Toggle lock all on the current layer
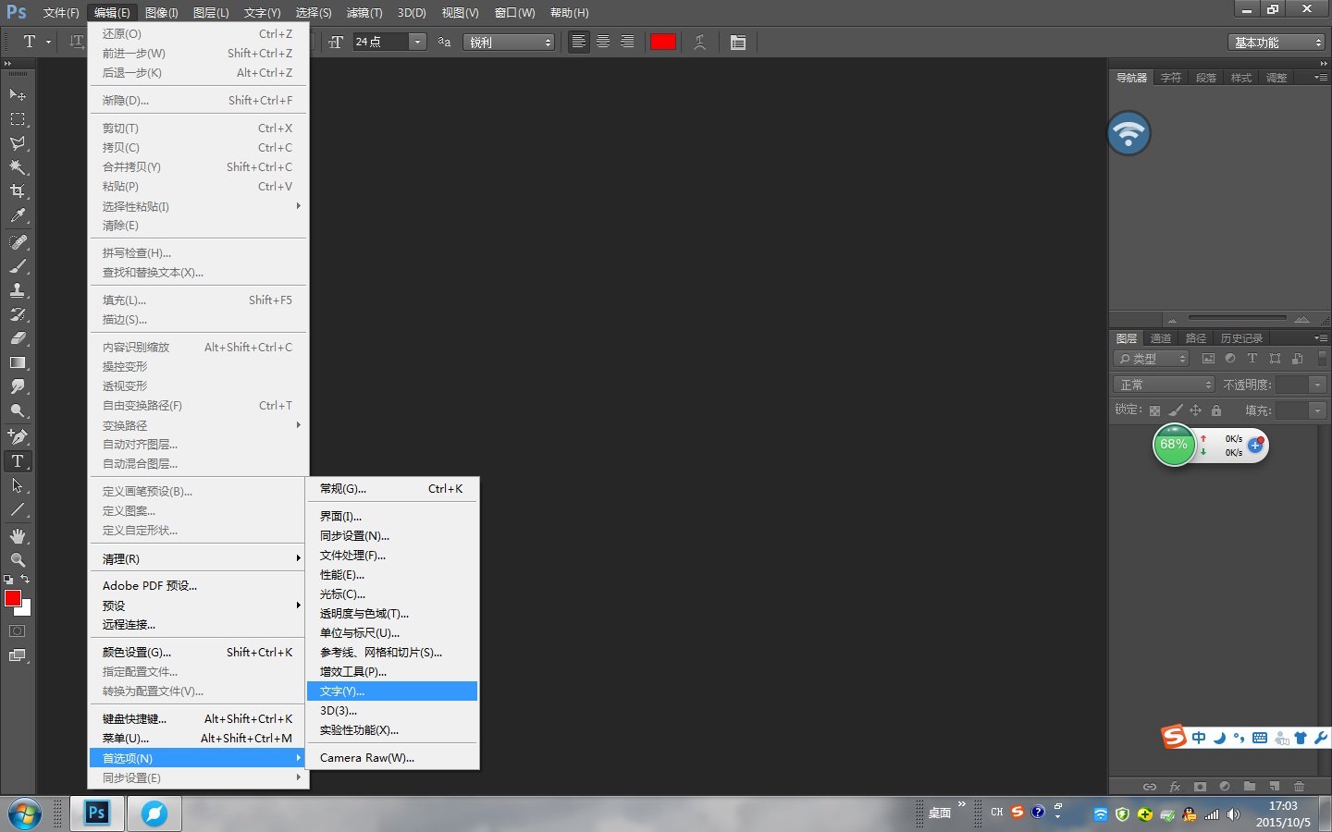The image size is (1332, 832). 1216,410
